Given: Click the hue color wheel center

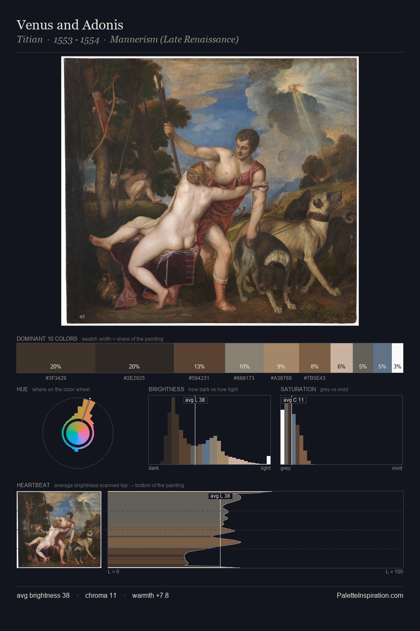Looking at the screenshot, I should [78, 433].
